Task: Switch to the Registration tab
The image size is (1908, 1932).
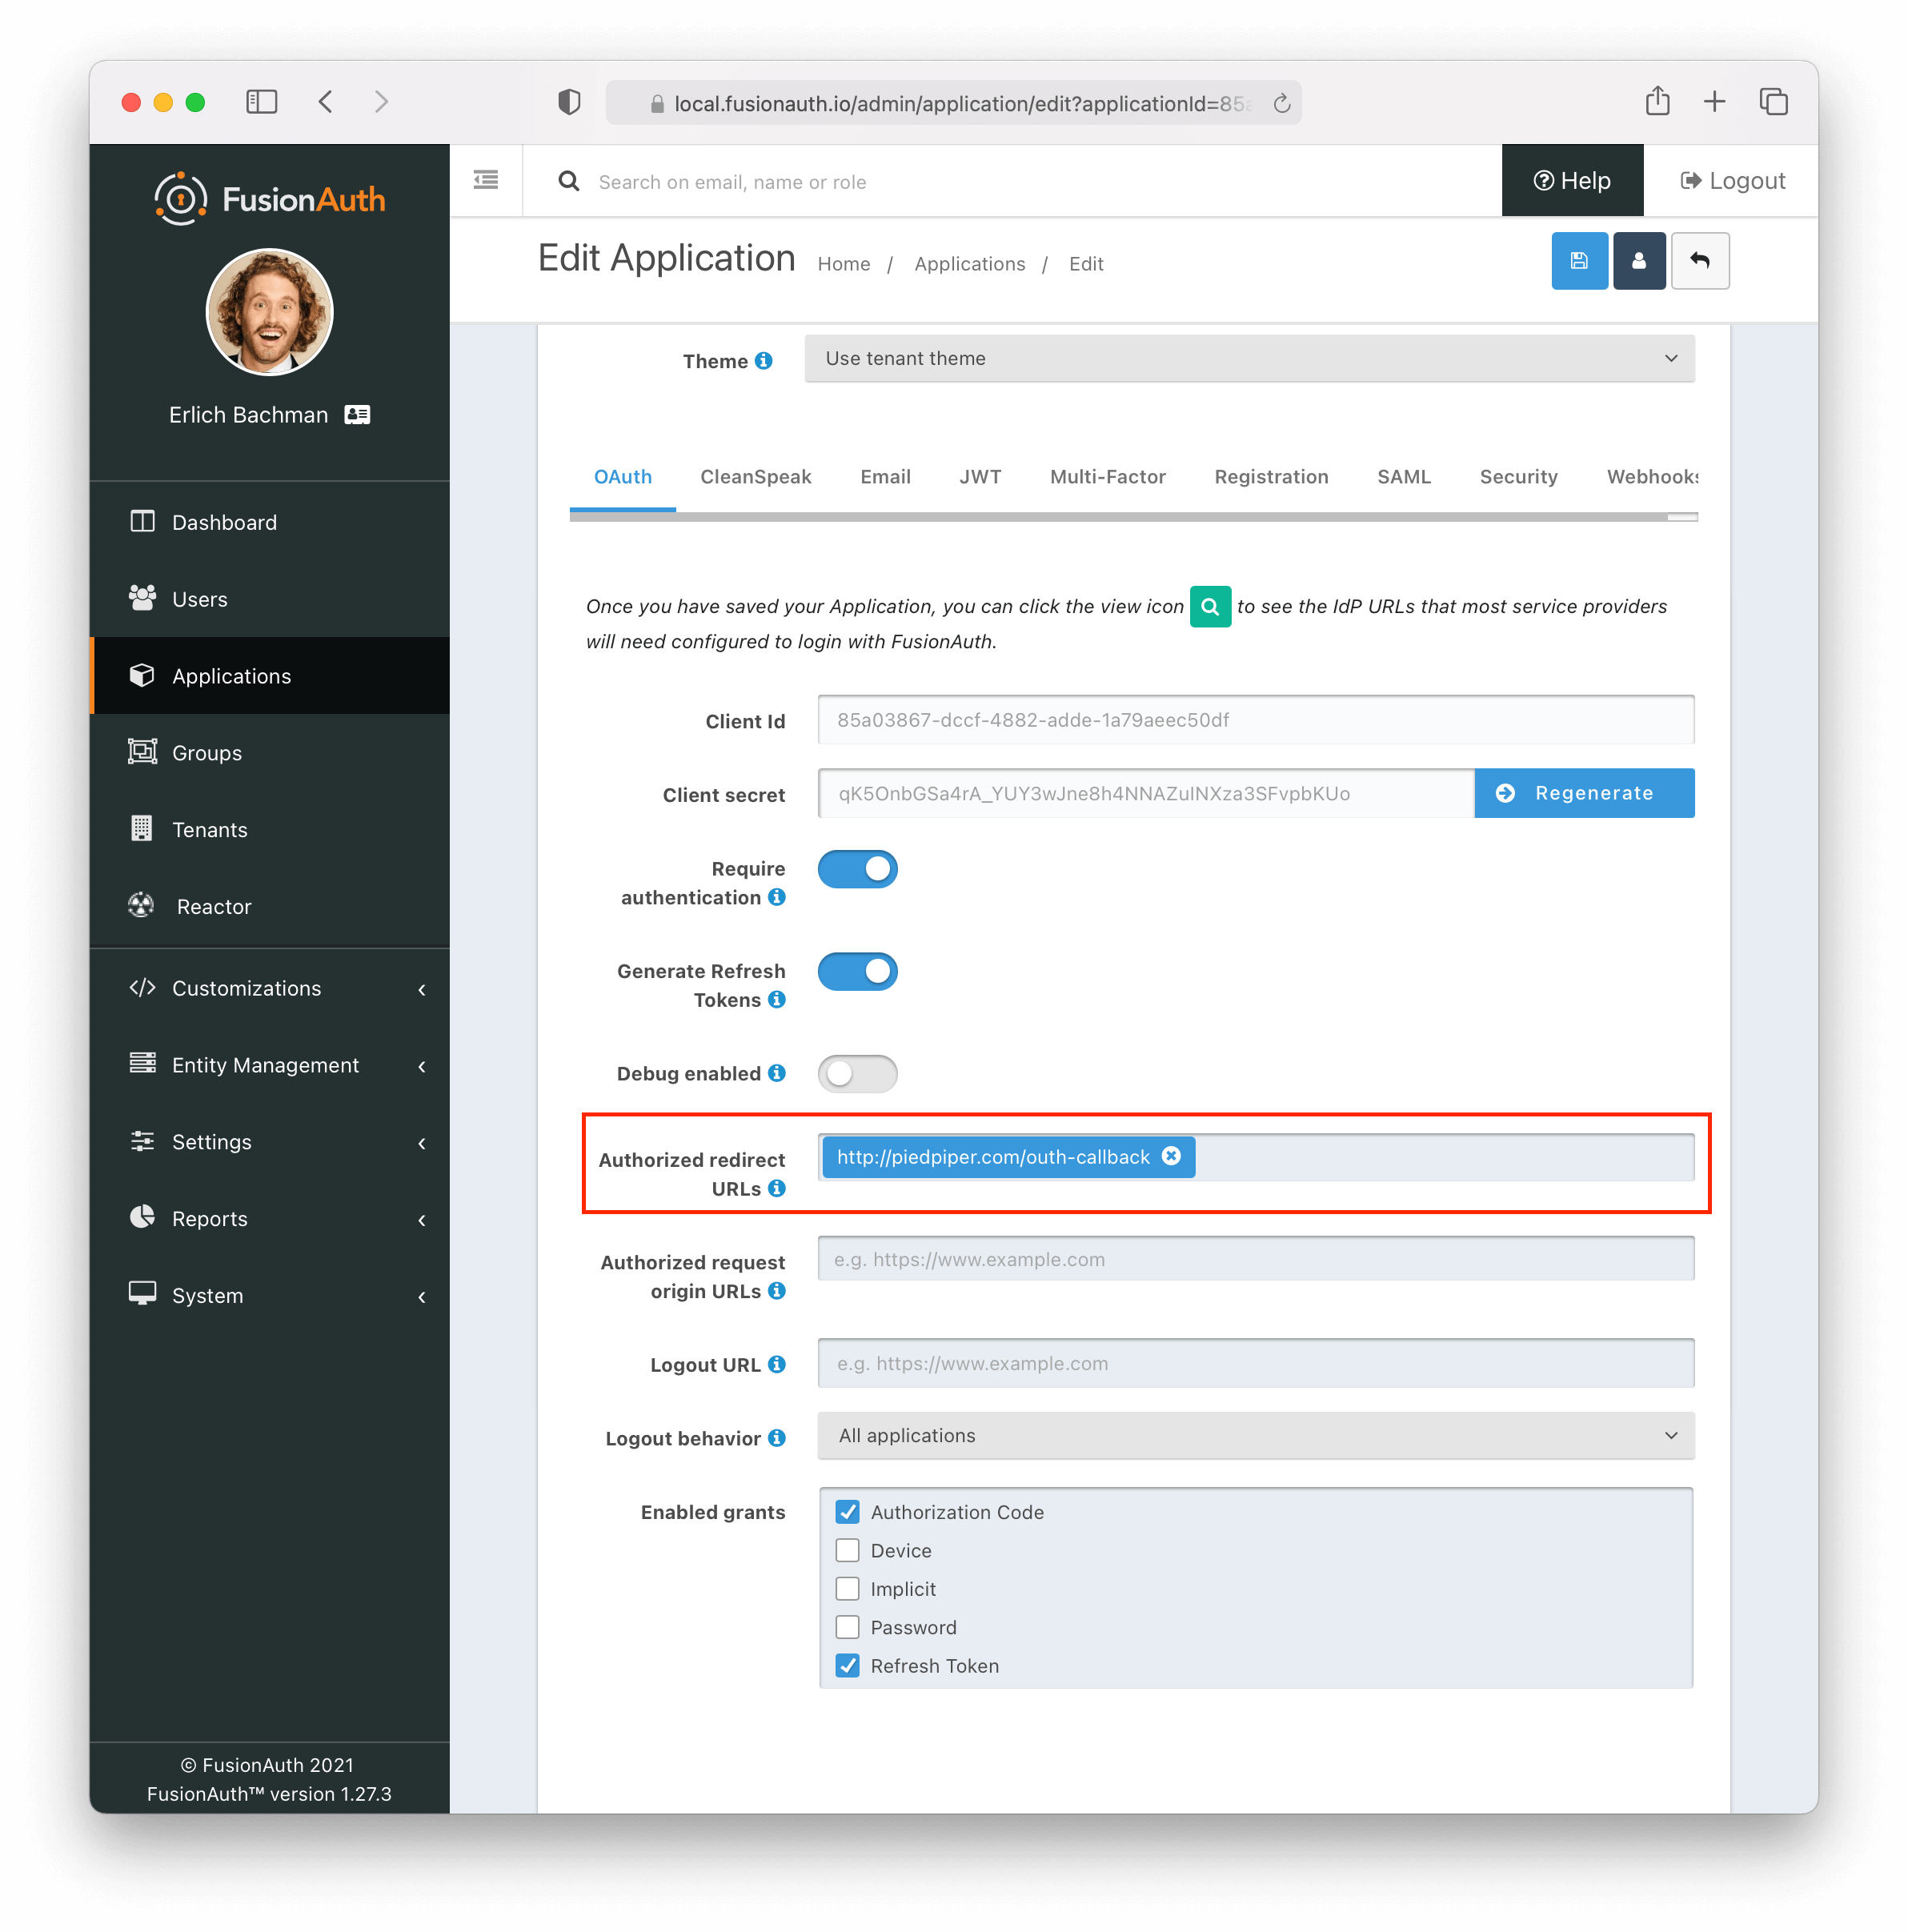Action: point(1271,476)
